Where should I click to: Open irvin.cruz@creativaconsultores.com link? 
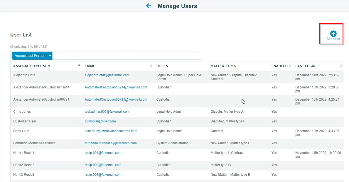(x=111, y=131)
